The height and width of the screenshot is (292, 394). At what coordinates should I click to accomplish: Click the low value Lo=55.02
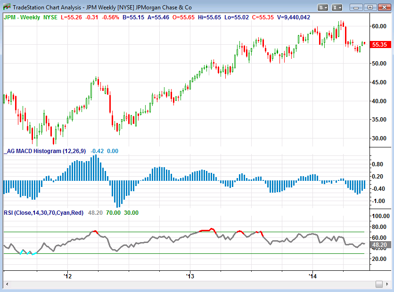[237, 17]
